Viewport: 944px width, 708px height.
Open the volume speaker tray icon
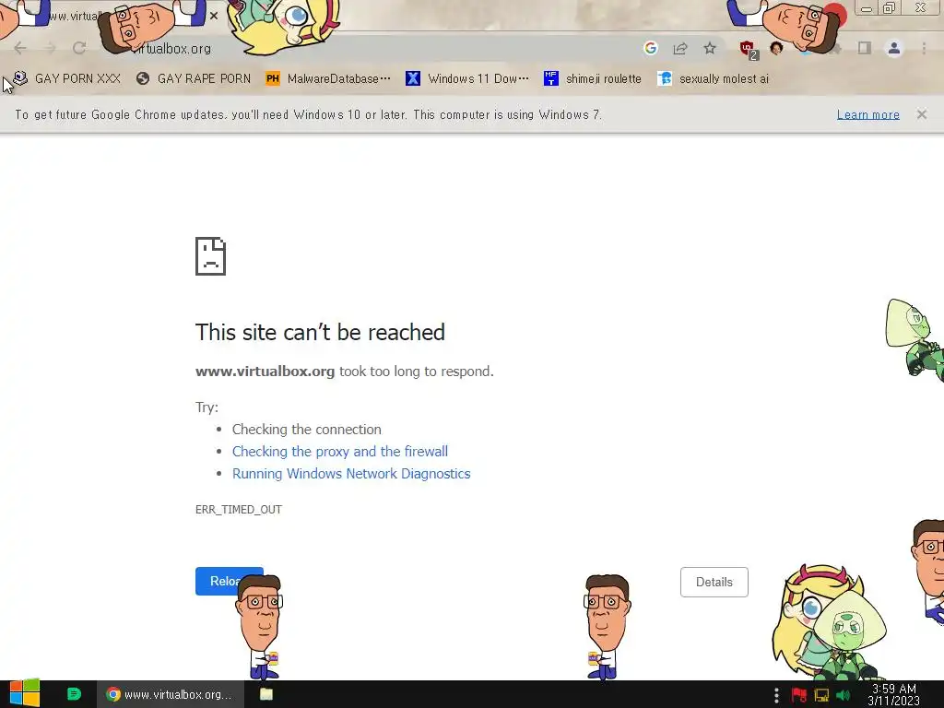pyautogui.click(x=843, y=695)
